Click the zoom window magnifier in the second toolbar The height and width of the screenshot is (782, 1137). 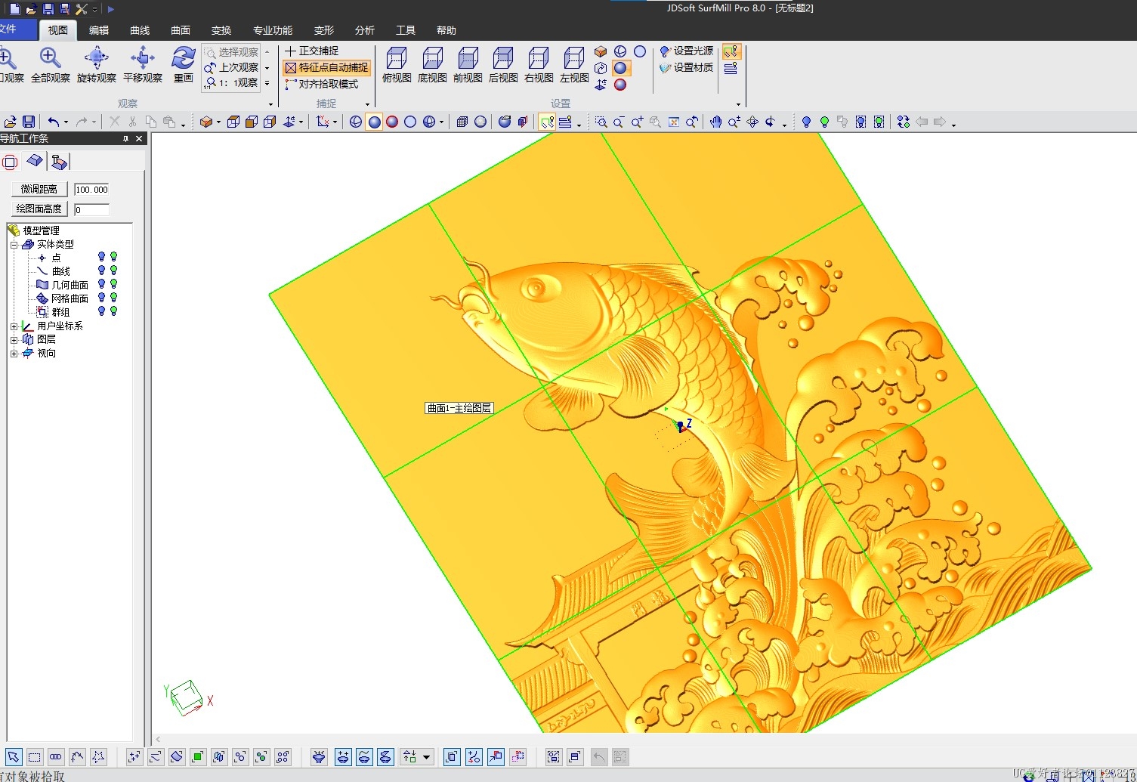tap(601, 122)
